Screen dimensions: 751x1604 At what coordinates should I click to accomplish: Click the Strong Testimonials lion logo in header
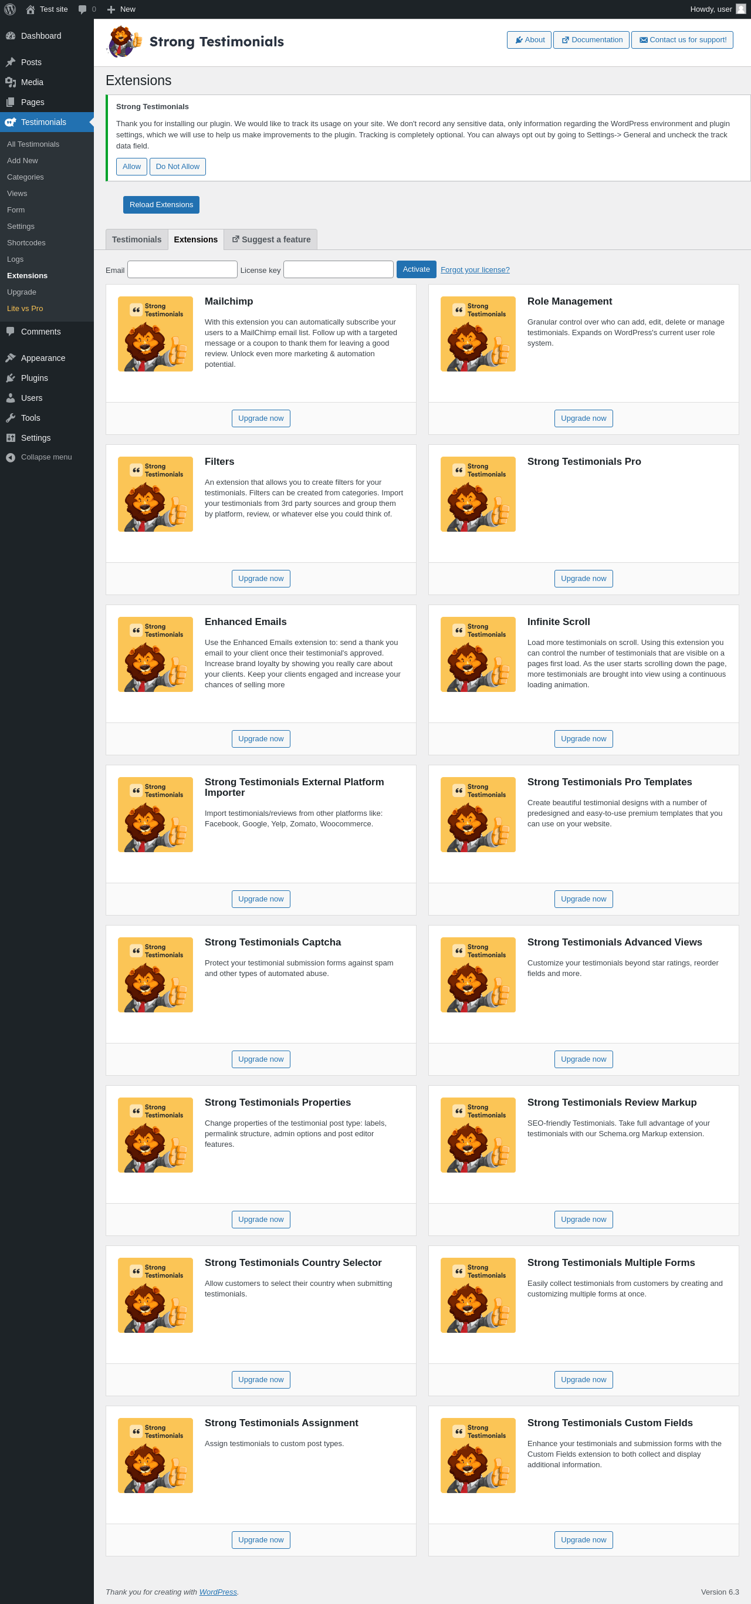click(x=124, y=42)
